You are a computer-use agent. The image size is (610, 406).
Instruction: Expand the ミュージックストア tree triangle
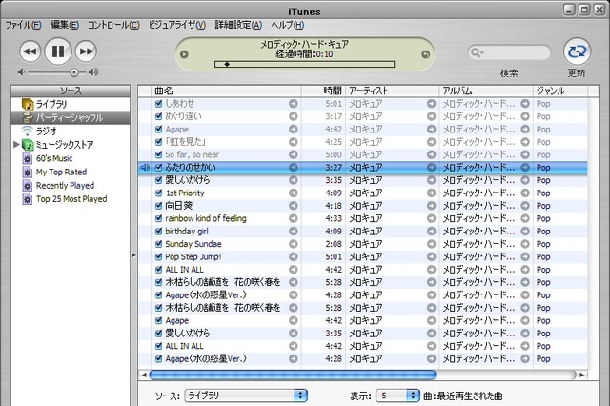point(16,144)
